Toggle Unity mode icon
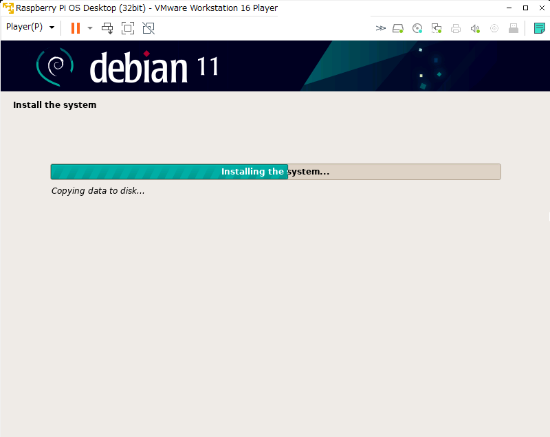The image size is (550, 437). coord(148,28)
